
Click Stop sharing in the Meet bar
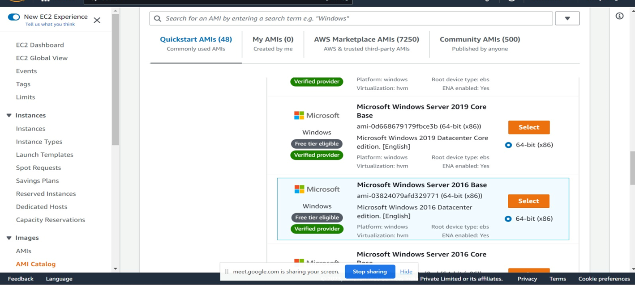(370, 272)
